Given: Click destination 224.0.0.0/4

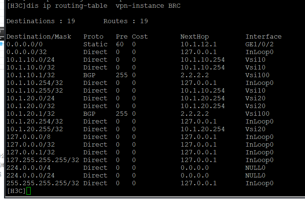Looking at the screenshot, I should (27, 168).
